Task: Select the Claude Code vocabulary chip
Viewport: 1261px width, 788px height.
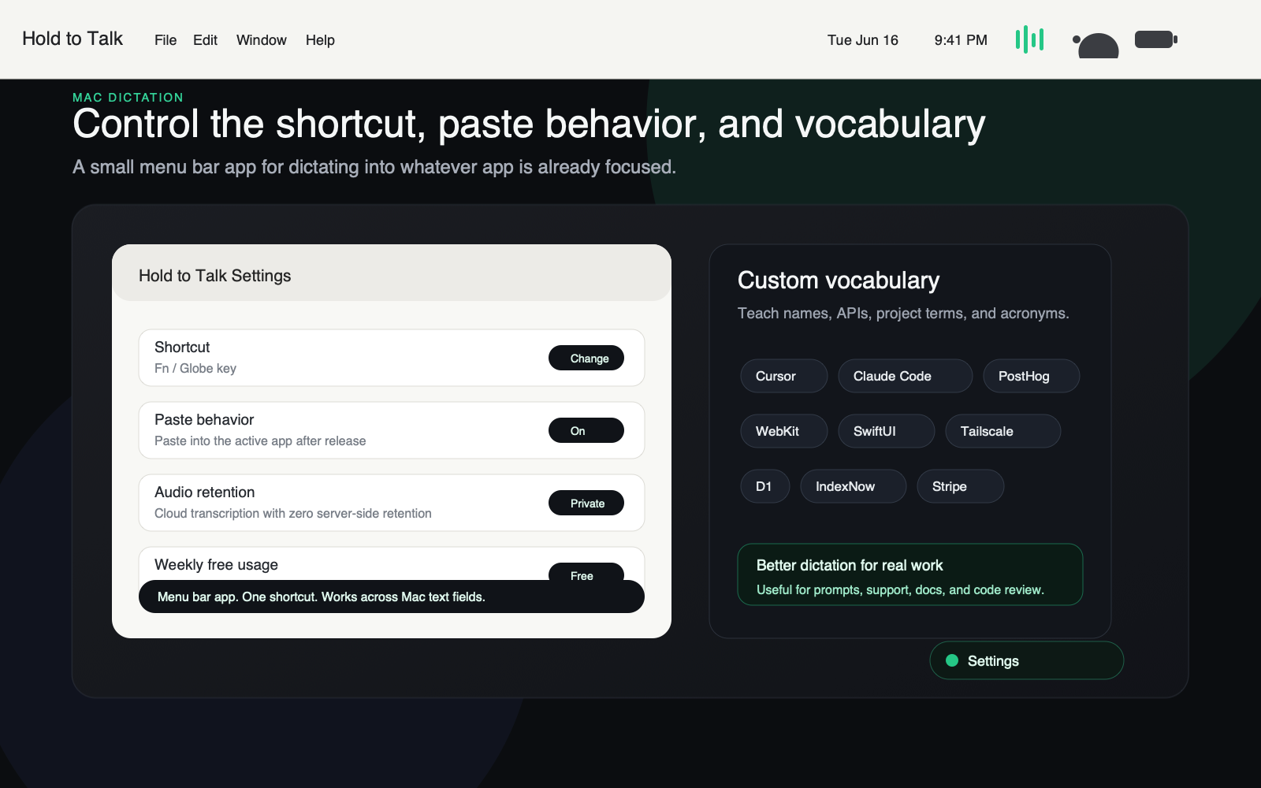Action: 906,376
